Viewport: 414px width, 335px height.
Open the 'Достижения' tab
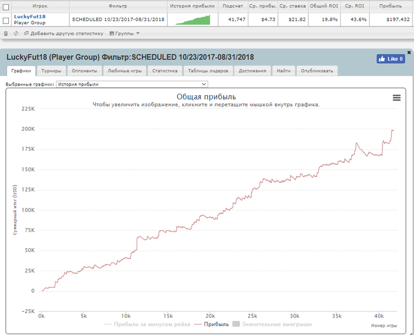253,71
